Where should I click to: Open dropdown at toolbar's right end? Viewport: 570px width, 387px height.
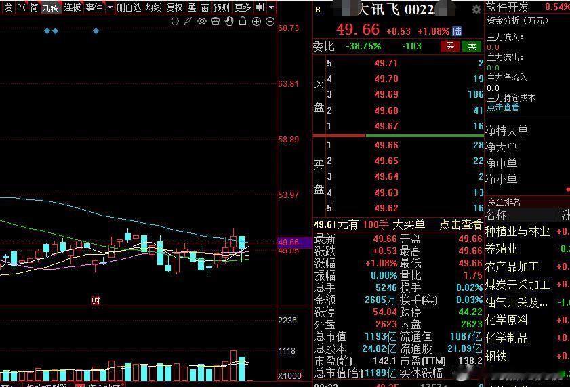pos(272,7)
